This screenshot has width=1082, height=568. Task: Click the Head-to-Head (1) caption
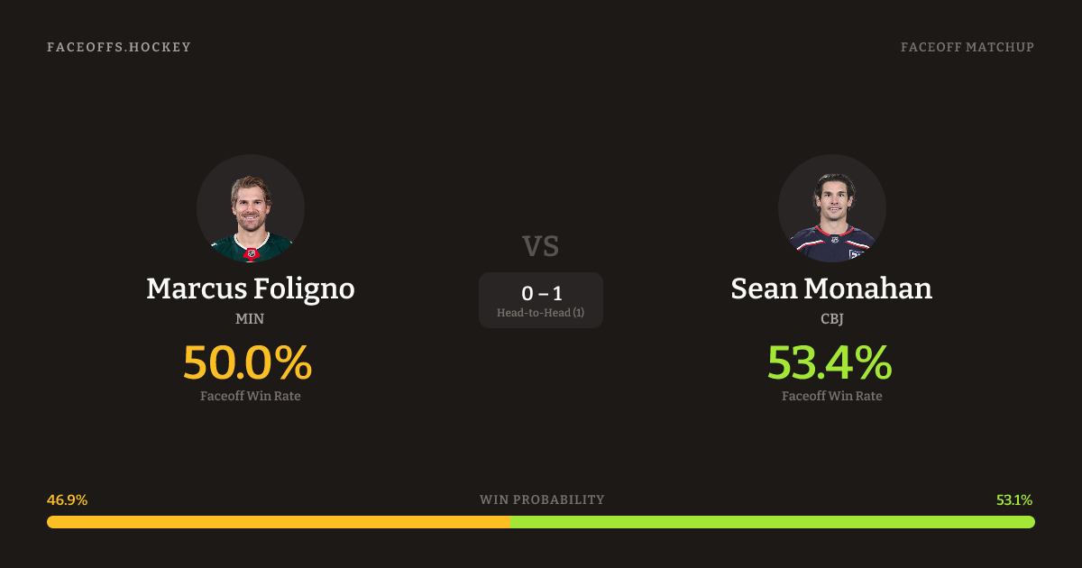[x=541, y=313]
